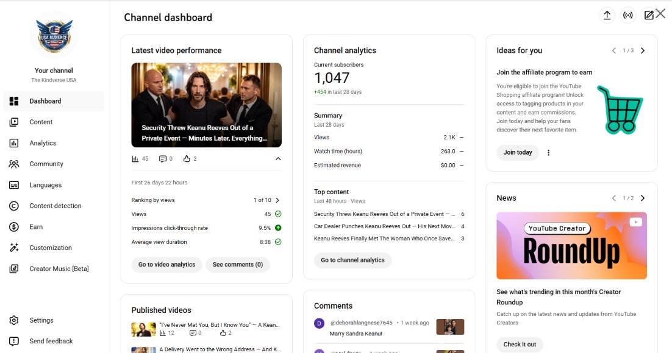The height and width of the screenshot is (353, 672).
Task: Click the green check icon beside Views 45
Action: click(x=277, y=214)
